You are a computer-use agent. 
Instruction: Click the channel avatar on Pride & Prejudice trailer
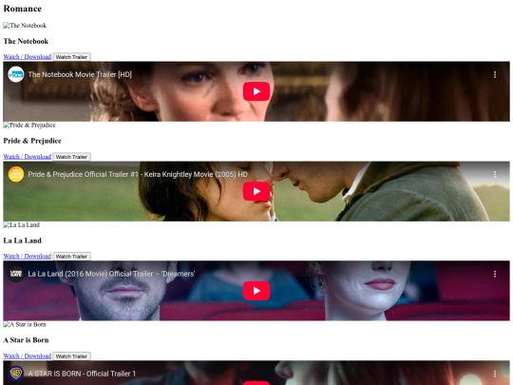tap(16, 174)
